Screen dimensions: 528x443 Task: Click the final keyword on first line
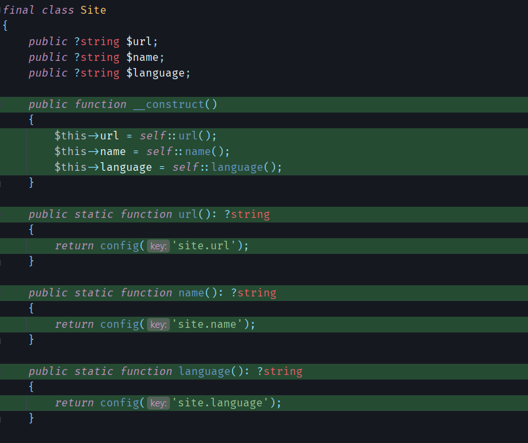pos(19,10)
